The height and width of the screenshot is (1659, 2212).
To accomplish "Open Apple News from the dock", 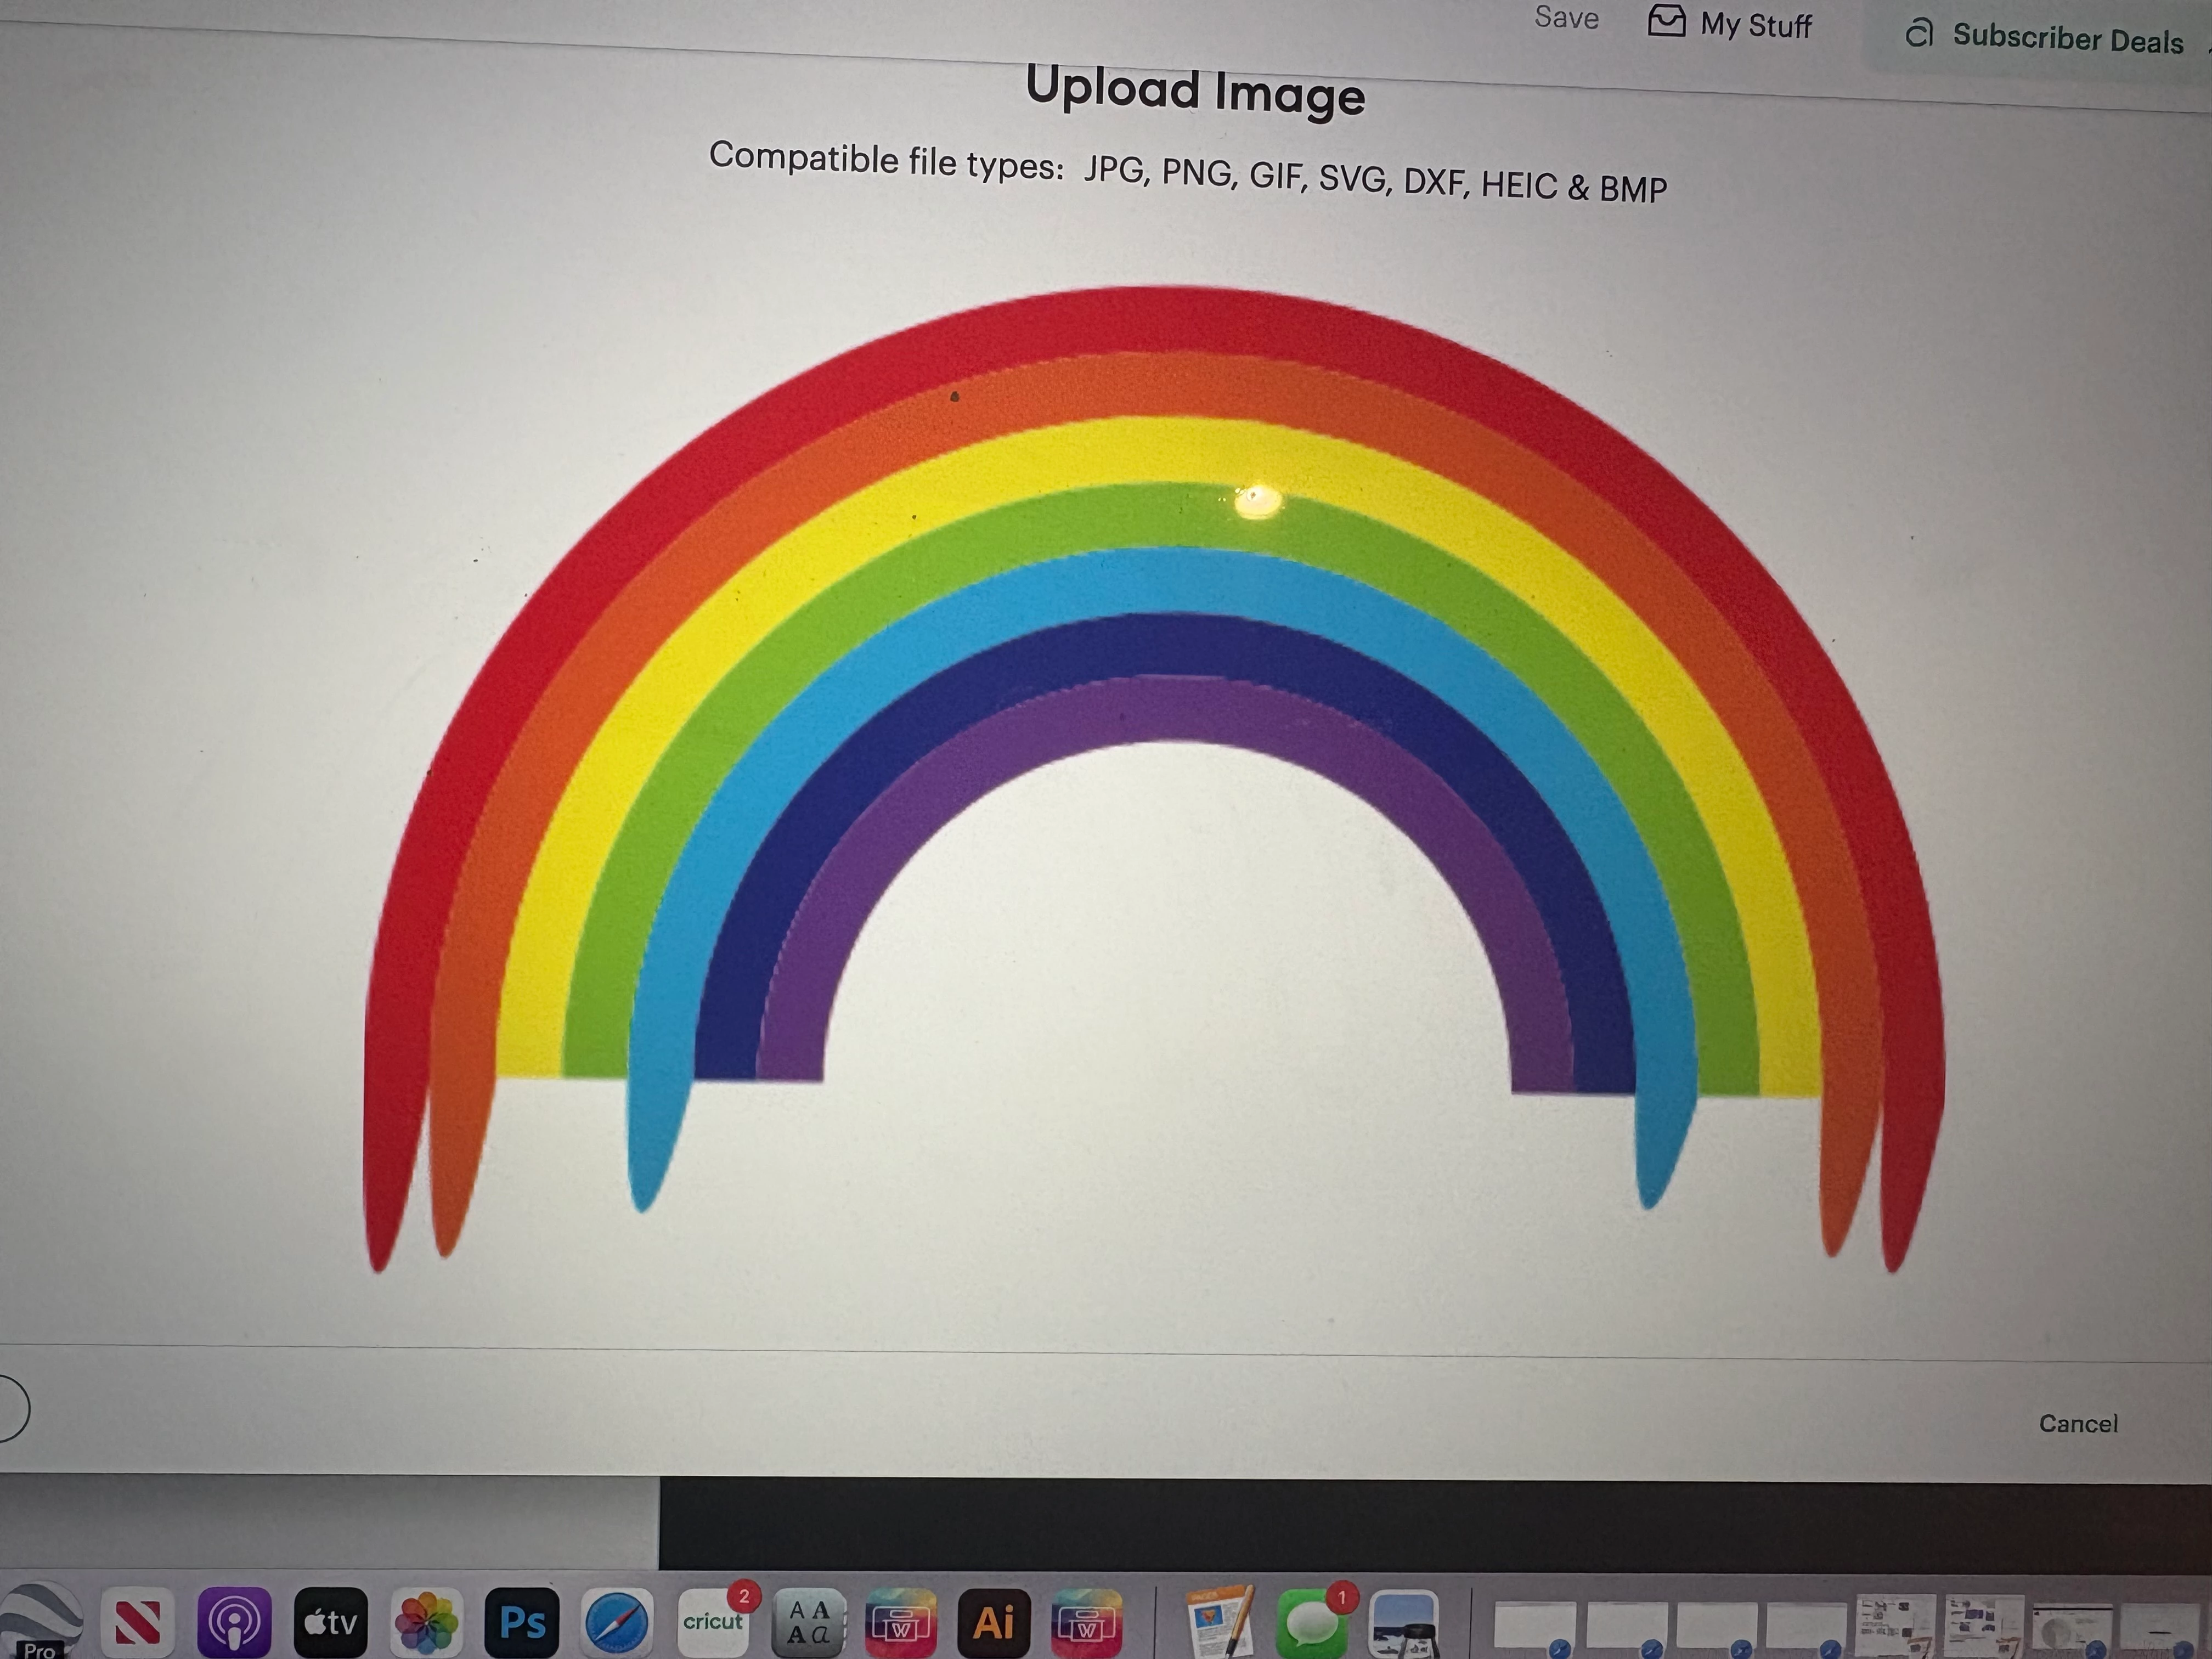I will pos(138,1621).
